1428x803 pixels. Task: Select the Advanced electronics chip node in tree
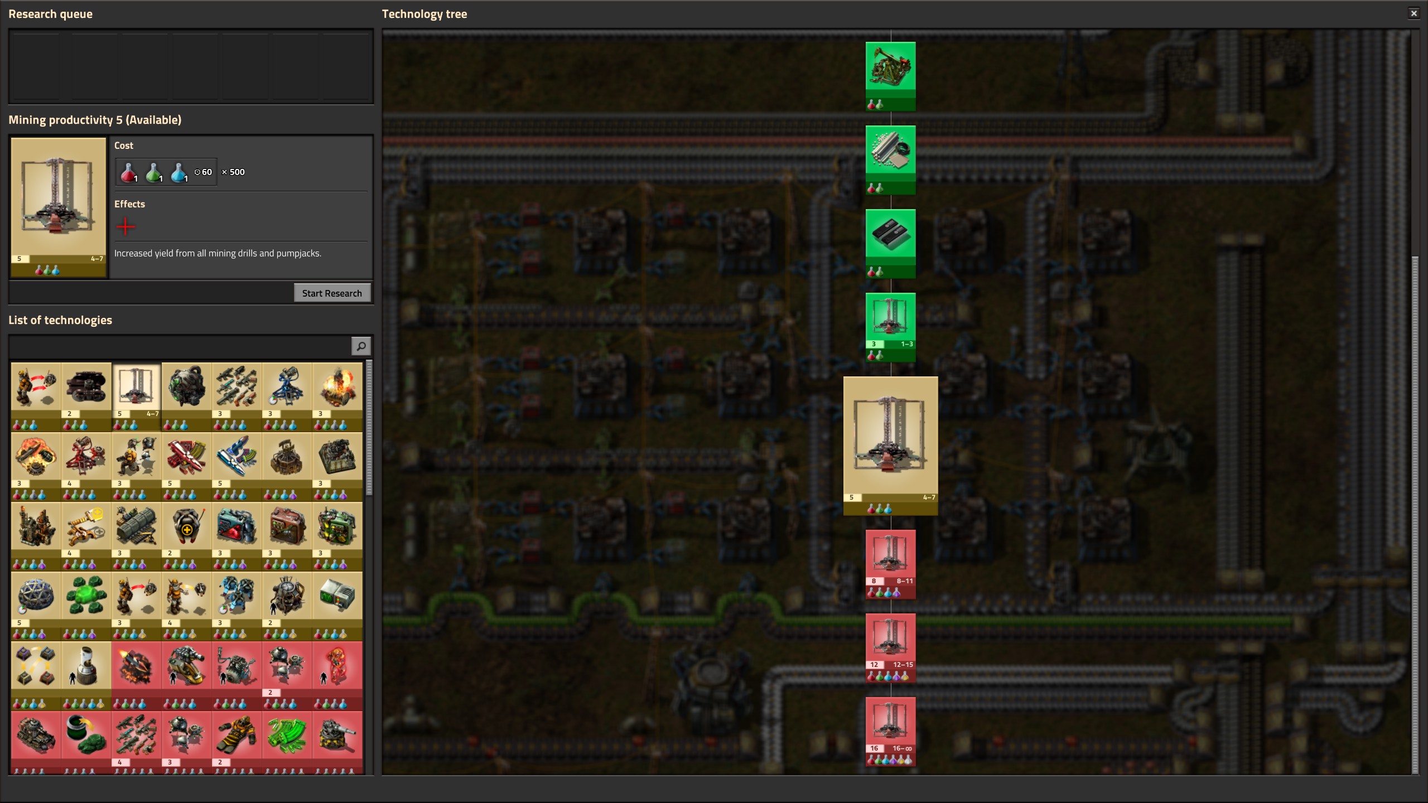coord(890,244)
